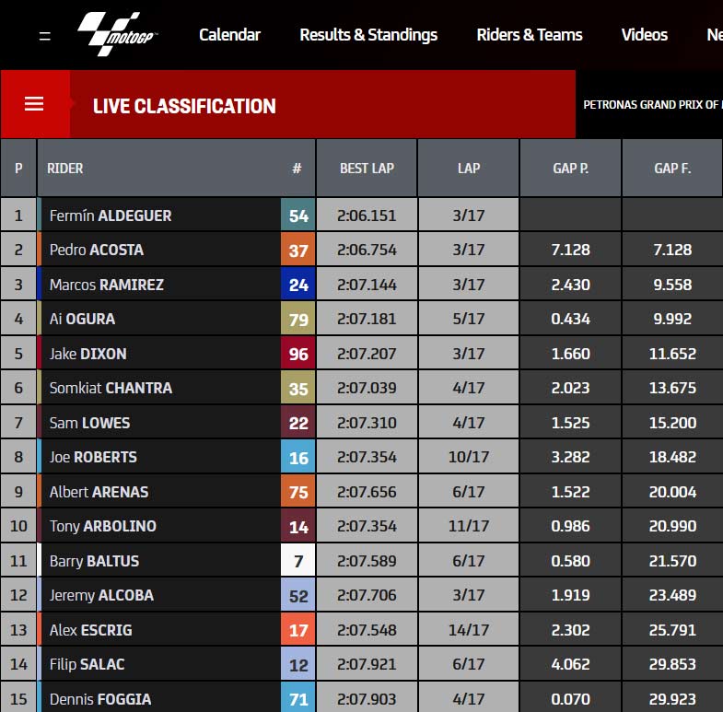Screen dimensions: 723x712
Task: Open the red Live Classification menu icon
Action: tap(34, 104)
